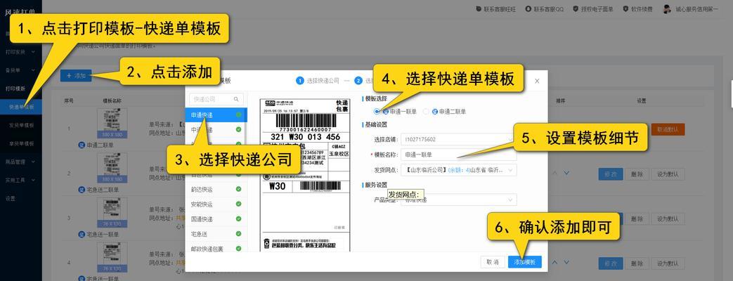
Task: Choose 安能快运 in the courier list
Action: point(216,204)
